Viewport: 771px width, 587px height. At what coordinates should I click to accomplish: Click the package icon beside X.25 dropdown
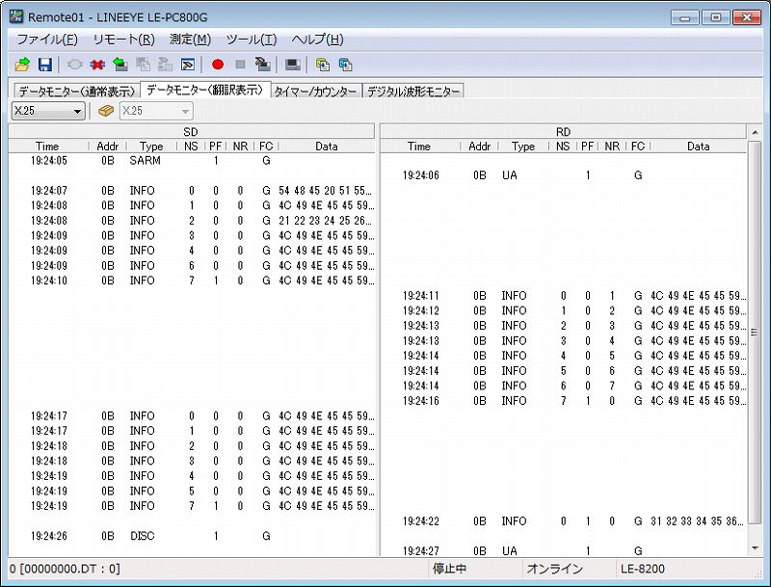click(107, 111)
